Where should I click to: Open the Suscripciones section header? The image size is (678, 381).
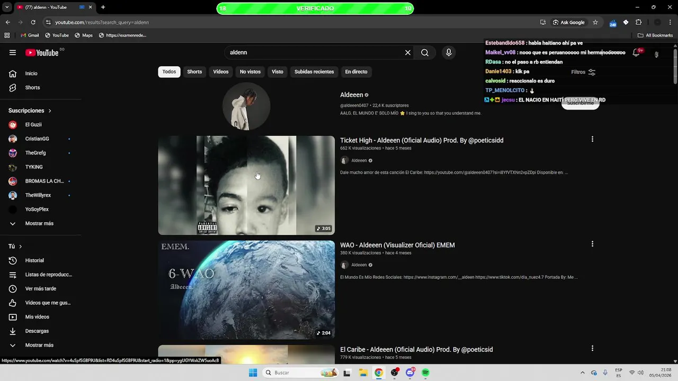[30, 111]
